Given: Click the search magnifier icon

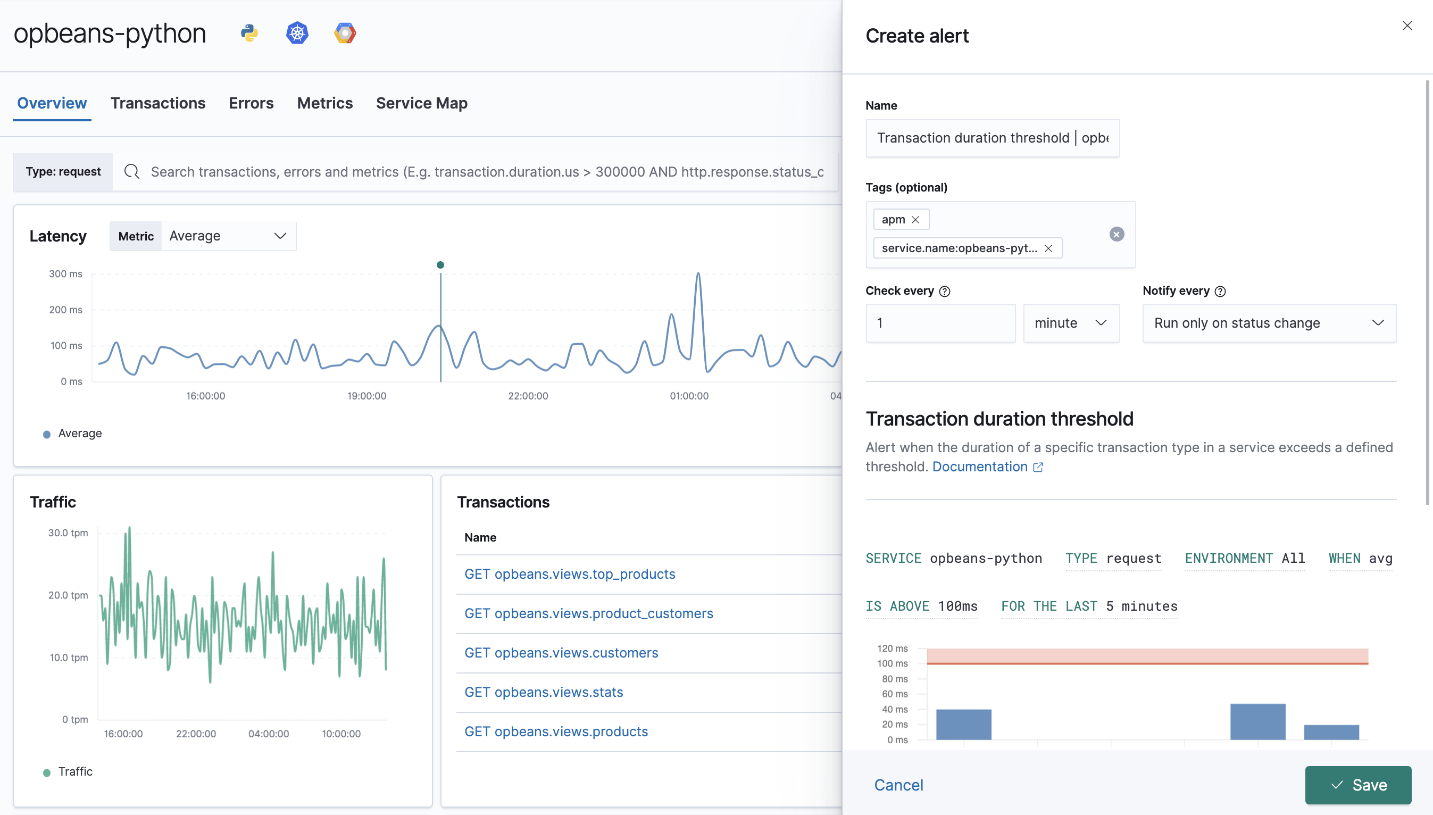Looking at the screenshot, I should point(131,171).
